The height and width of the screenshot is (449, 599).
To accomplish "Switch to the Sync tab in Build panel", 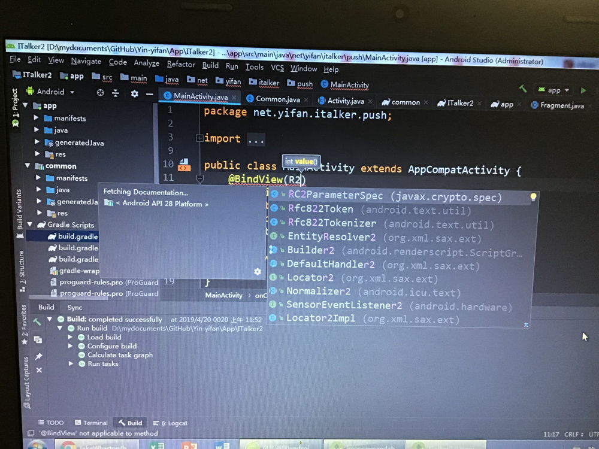I will coord(74,307).
